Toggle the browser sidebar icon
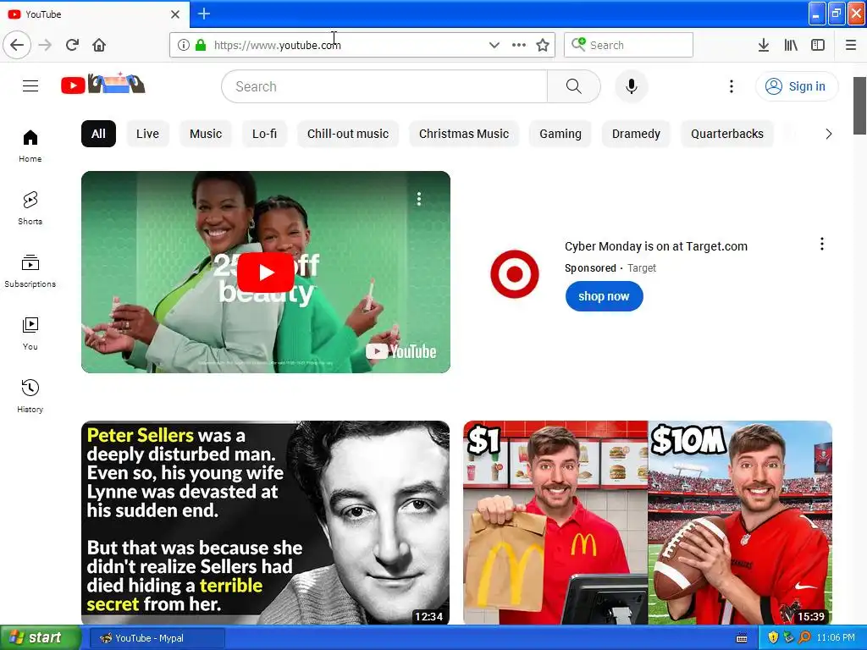This screenshot has width=867, height=650. (x=818, y=45)
